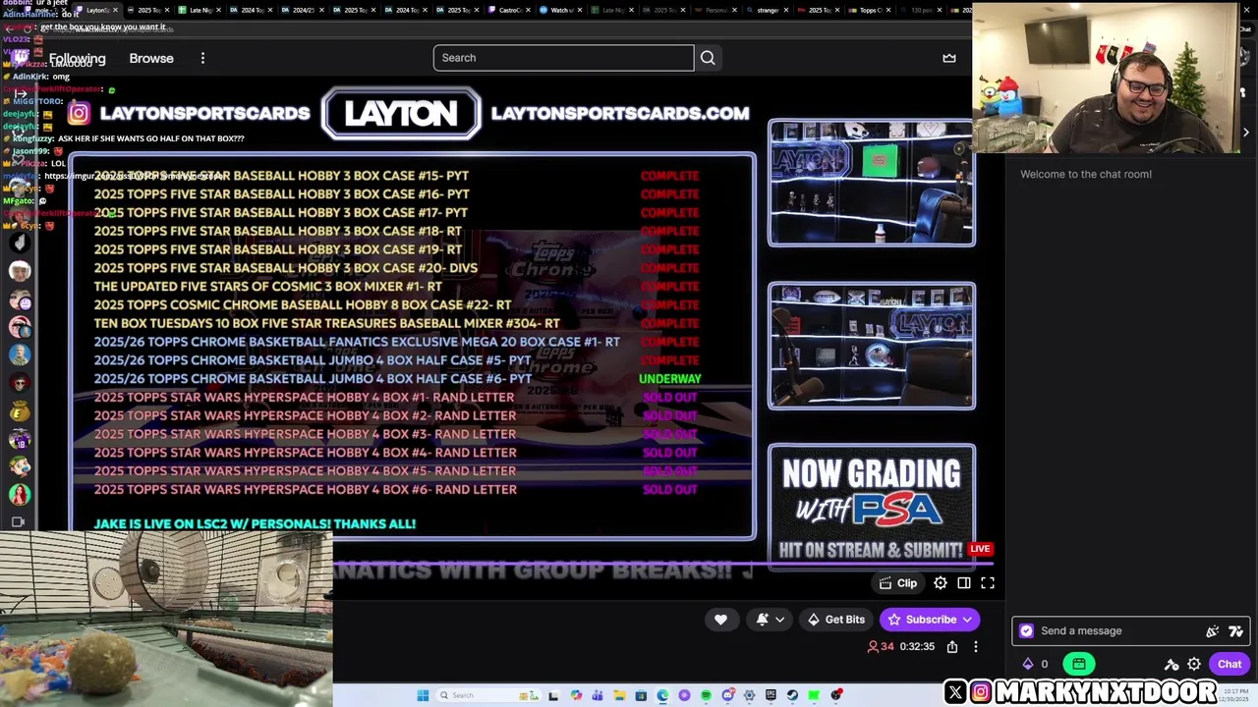Click the magnifier search button

(708, 58)
